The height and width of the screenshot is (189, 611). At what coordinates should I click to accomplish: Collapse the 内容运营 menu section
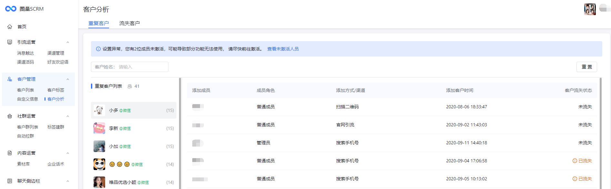pyautogui.click(x=68, y=153)
